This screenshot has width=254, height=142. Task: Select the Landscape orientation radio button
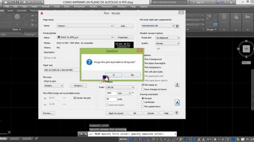(143, 102)
